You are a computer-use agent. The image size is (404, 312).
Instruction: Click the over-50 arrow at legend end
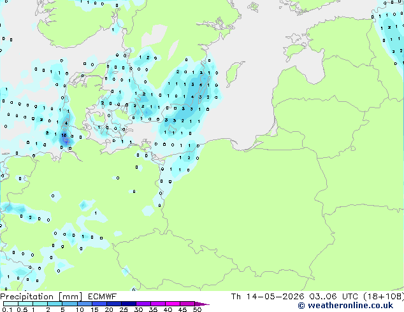(x=202, y=304)
